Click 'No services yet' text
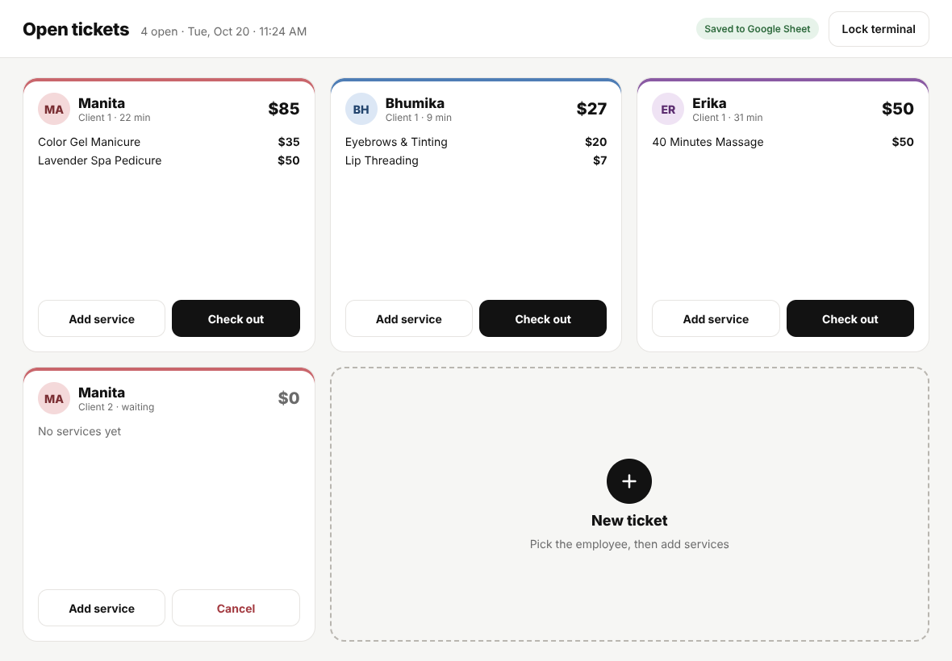Screen dimensions: 952x661 coord(80,431)
